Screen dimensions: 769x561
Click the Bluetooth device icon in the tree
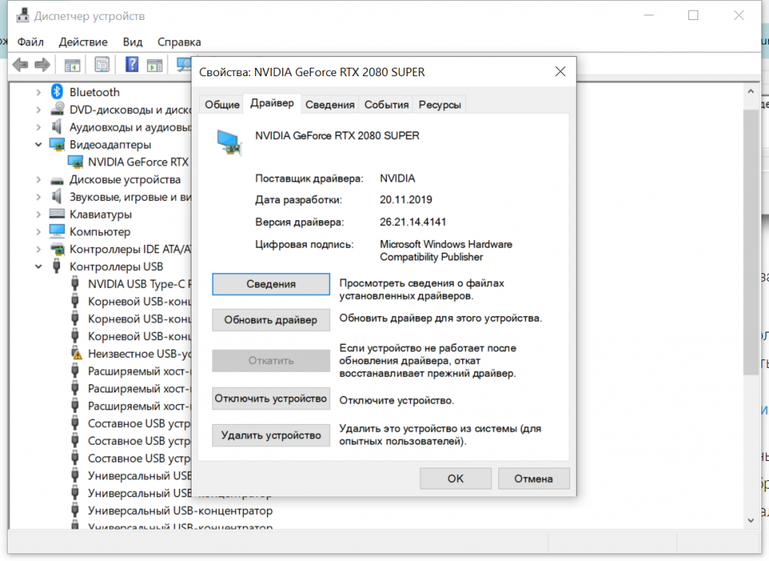tap(55, 92)
